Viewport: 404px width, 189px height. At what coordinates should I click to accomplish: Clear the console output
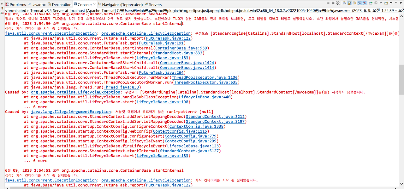tap(345, 3)
